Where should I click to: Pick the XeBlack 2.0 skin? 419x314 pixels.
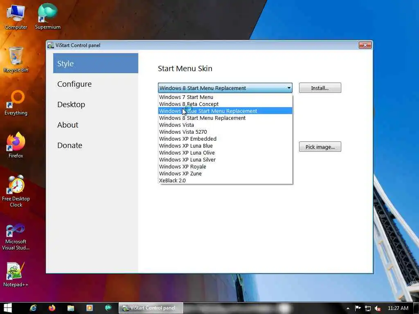pos(225,180)
